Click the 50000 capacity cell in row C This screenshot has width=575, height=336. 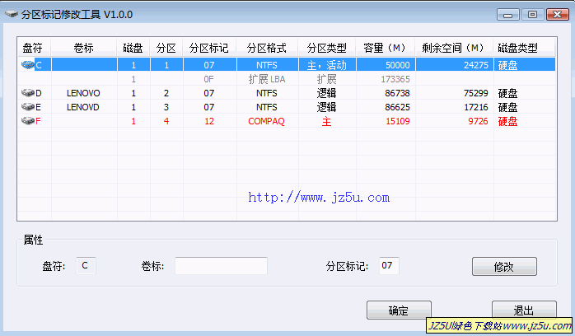pos(398,65)
